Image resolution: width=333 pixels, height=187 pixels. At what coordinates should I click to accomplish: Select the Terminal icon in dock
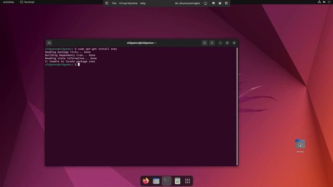[166, 181]
